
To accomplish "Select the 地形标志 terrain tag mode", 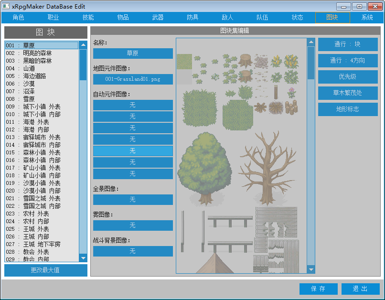I will [348, 109].
